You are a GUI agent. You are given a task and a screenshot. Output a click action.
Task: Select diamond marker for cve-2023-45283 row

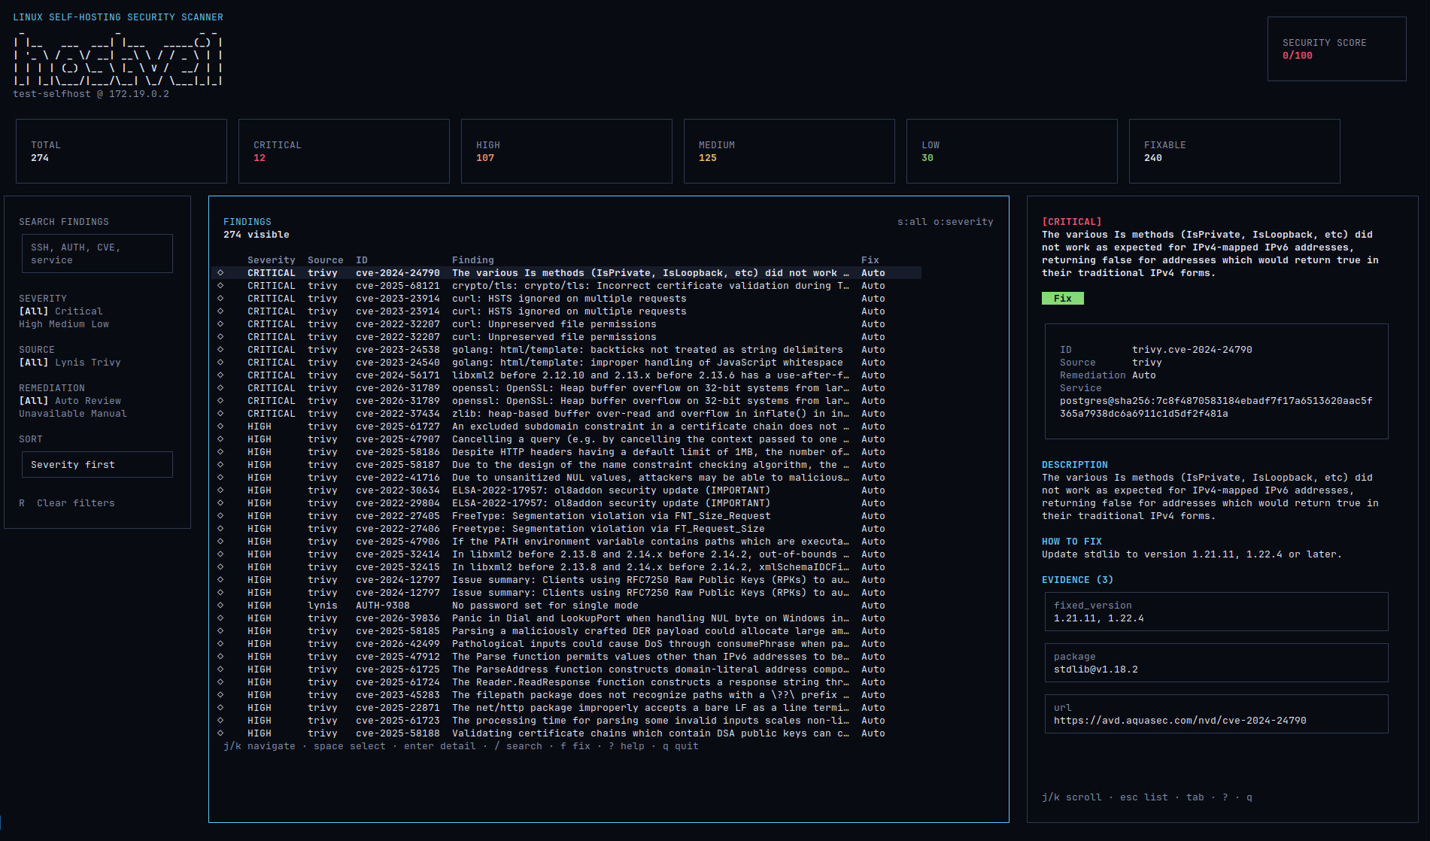pyautogui.click(x=220, y=695)
